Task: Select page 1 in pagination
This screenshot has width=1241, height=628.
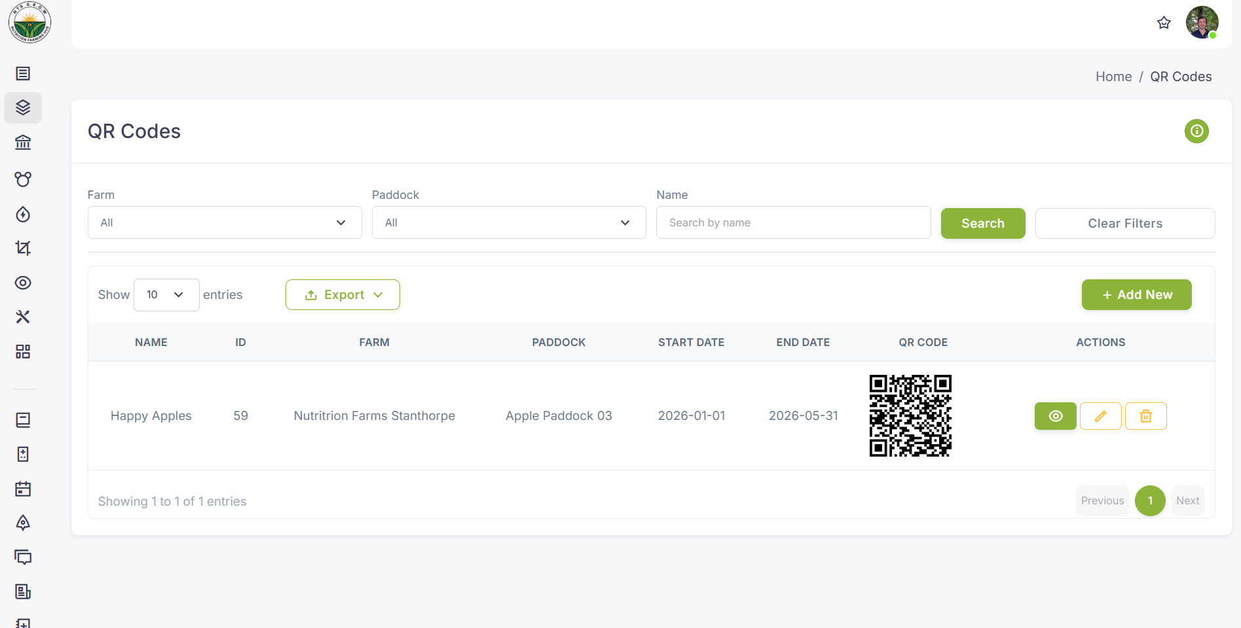Action: pyautogui.click(x=1150, y=500)
